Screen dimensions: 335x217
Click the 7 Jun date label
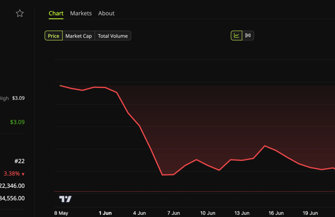pyautogui.click(x=173, y=213)
